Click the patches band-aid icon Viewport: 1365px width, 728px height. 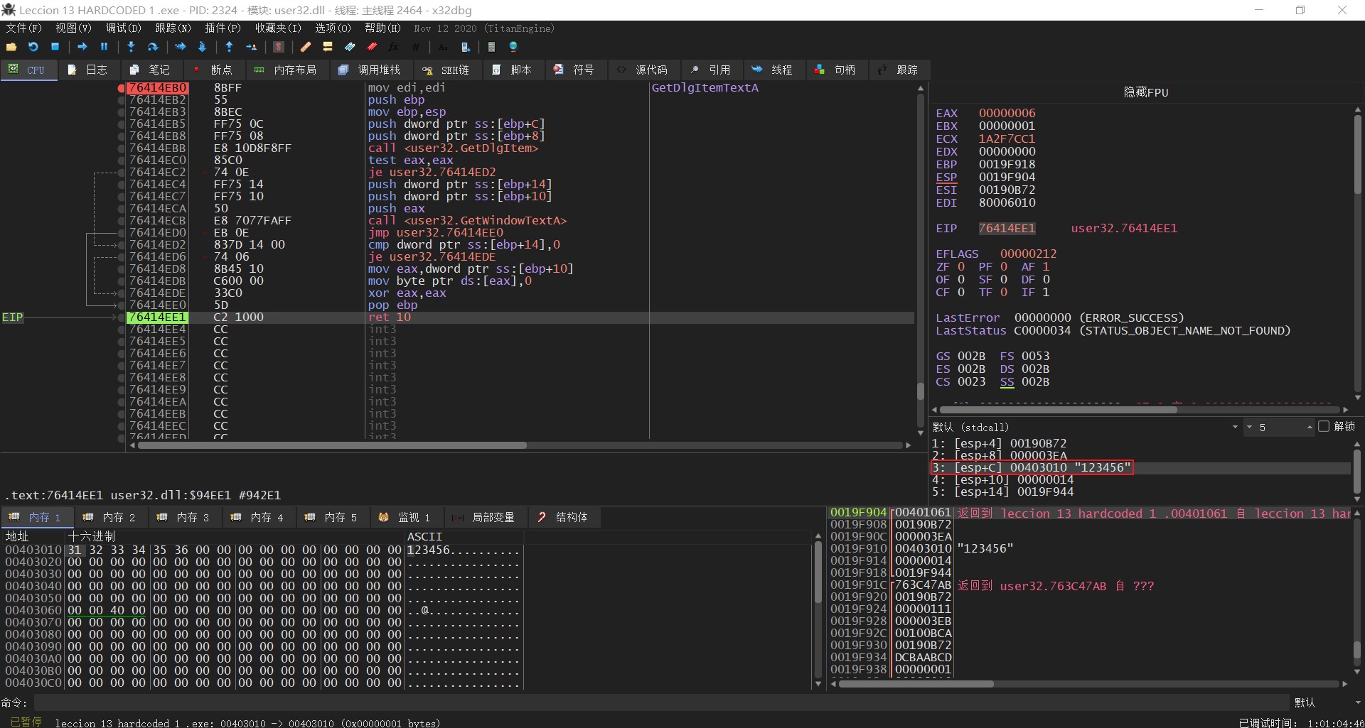pyautogui.click(x=306, y=47)
